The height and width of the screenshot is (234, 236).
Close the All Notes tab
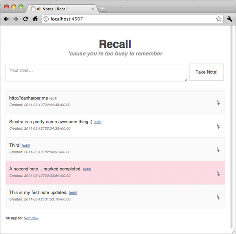(92, 9)
